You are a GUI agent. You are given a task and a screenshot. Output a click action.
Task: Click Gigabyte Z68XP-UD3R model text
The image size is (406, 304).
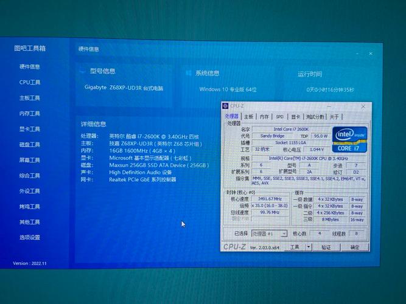pos(124,88)
